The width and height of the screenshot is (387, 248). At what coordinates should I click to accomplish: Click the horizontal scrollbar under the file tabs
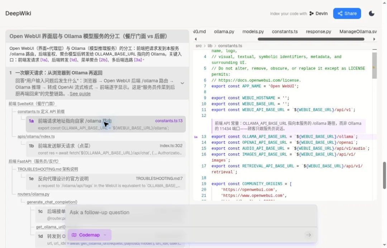(x=311, y=39)
